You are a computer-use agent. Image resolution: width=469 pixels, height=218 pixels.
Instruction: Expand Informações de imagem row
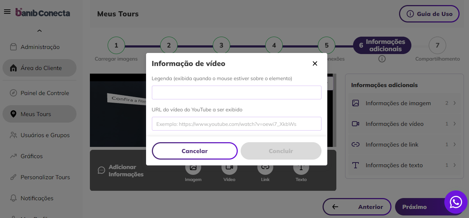click(404, 103)
